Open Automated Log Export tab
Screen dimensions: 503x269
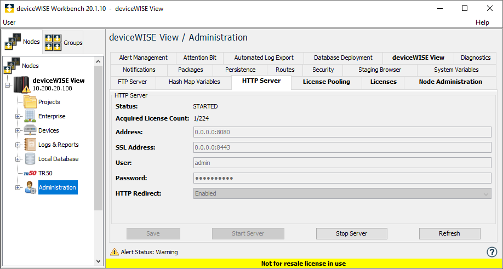coord(264,58)
